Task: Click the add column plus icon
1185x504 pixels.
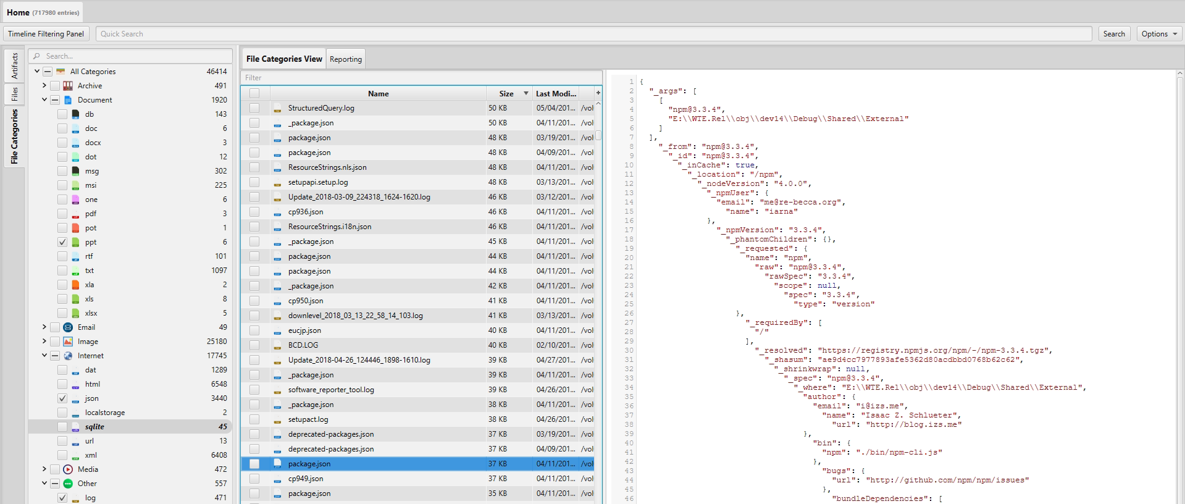Action: pyautogui.click(x=598, y=93)
